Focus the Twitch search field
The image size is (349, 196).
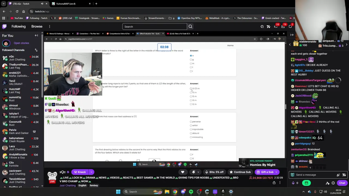tap(155, 26)
